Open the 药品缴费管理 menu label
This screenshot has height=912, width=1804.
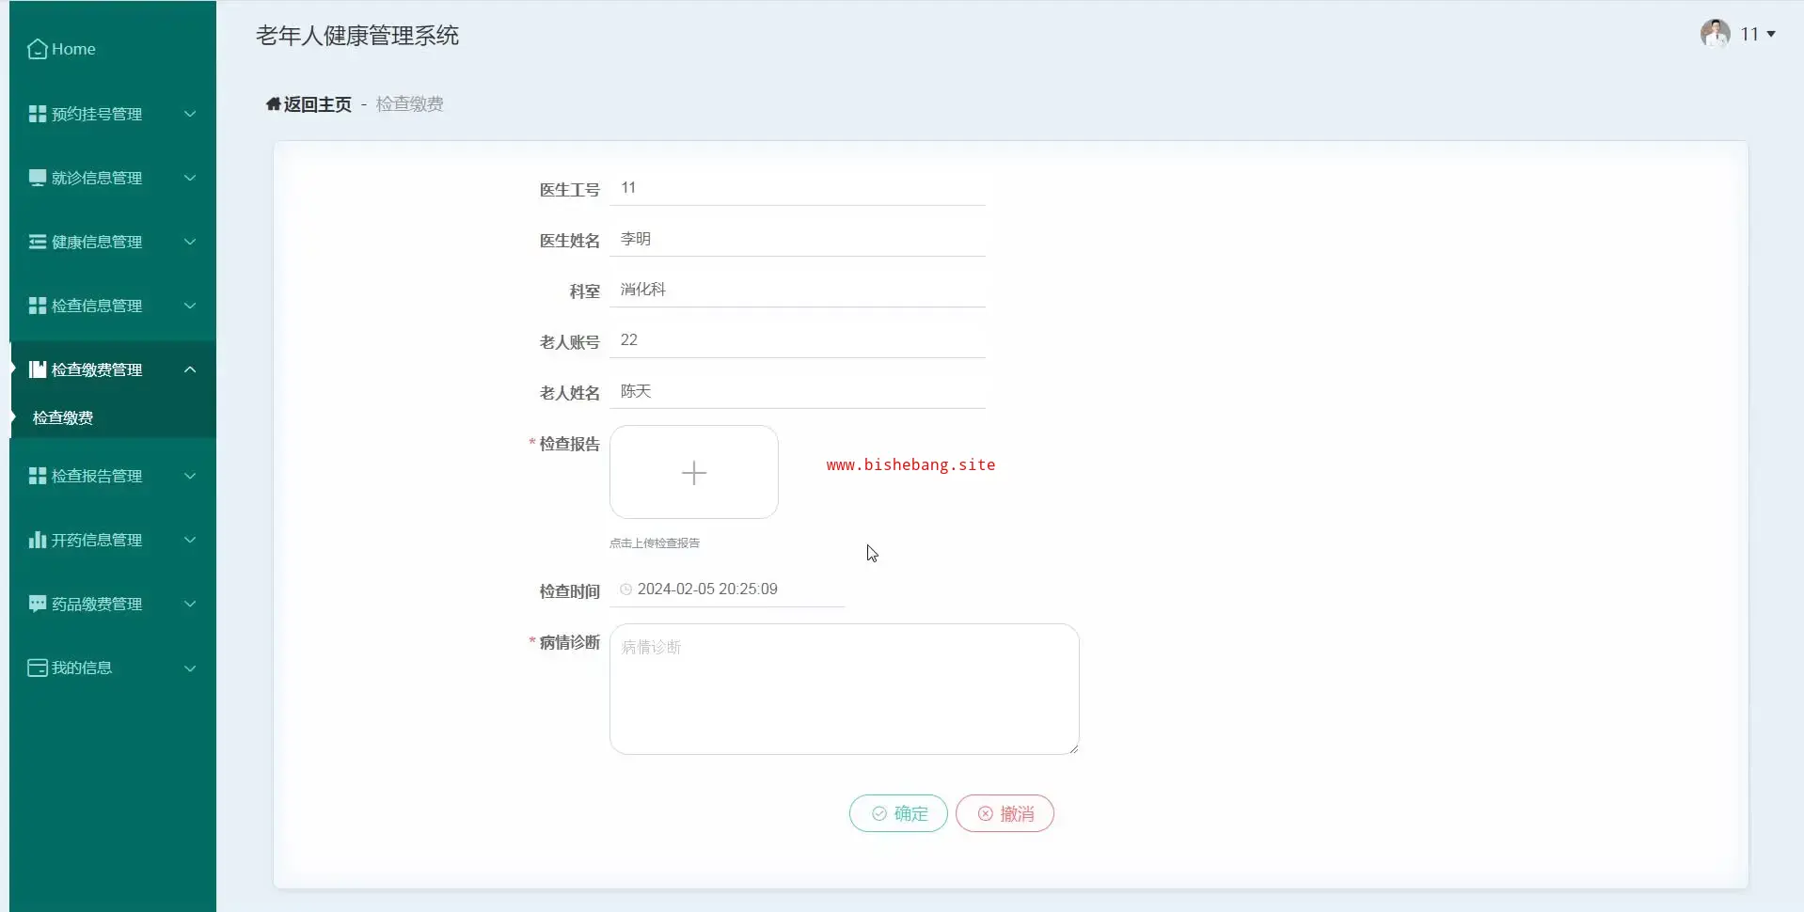coord(97,604)
